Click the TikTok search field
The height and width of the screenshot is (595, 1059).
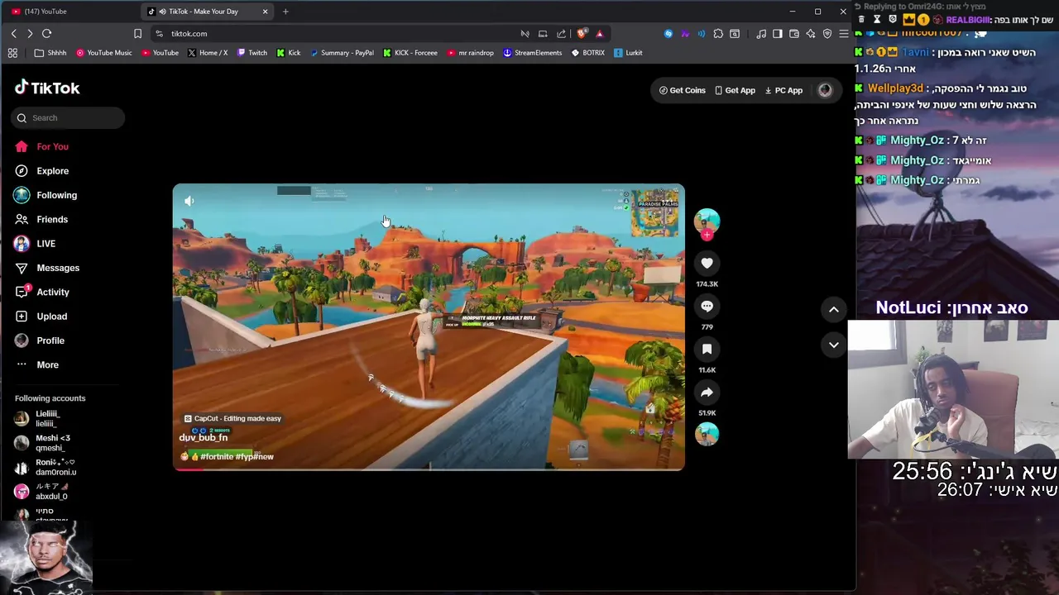(x=68, y=117)
